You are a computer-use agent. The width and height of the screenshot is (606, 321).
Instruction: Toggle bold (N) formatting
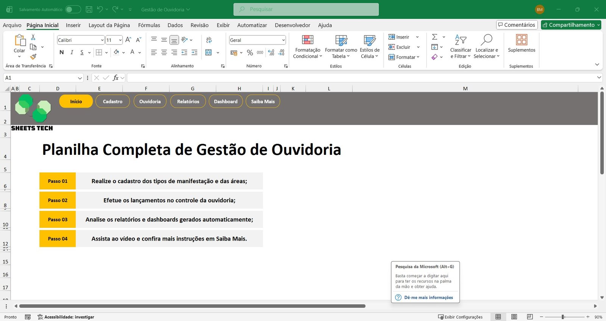click(x=62, y=52)
